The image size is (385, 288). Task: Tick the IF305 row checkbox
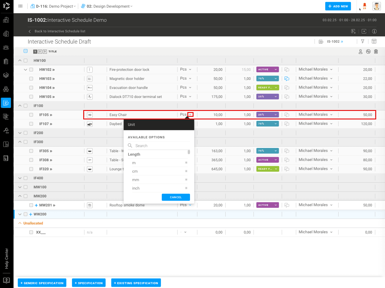[x=31, y=151]
